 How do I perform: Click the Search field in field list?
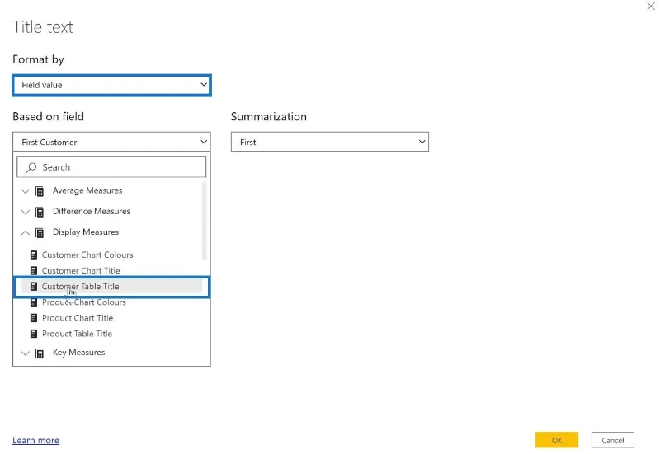click(x=111, y=167)
